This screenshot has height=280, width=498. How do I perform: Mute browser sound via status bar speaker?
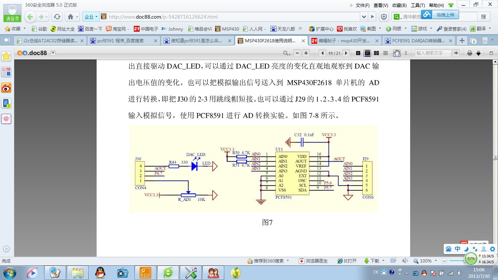405,261
